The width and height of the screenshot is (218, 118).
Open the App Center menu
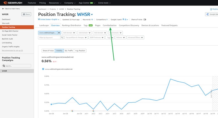pos(87,3)
